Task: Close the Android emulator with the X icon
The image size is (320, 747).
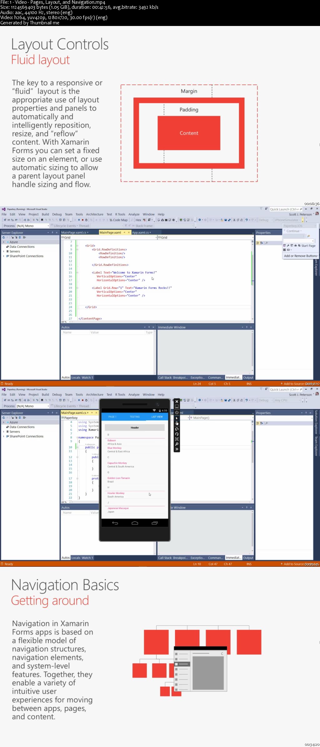Action: (x=177, y=401)
